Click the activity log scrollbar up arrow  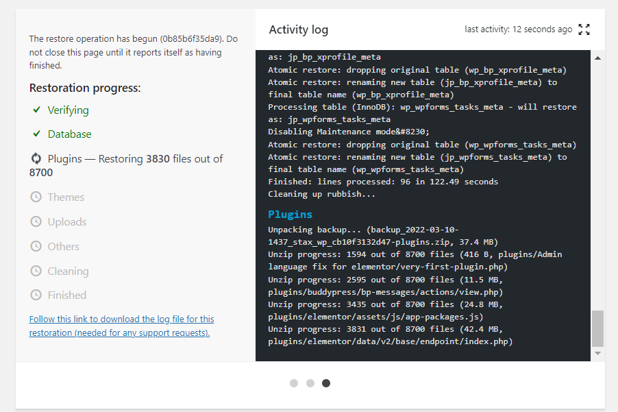(597, 58)
